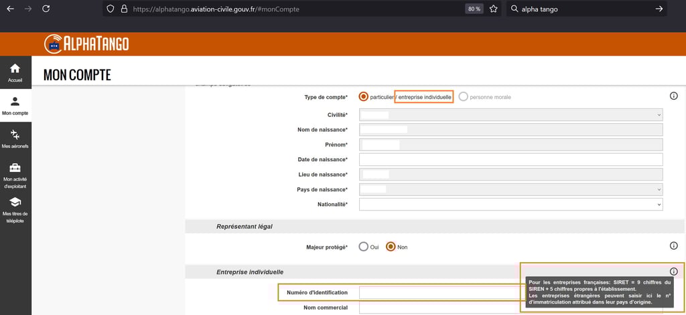Open the Pays de naissance dropdown
Viewport: 686px width, 315px height.
pyautogui.click(x=511, y=189)
